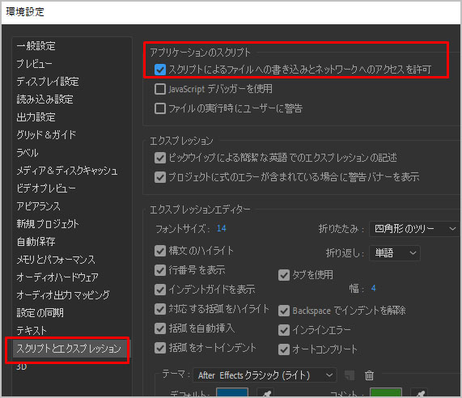Toggle ピックウイップによる簡潔な英語 expression checkbox
Screen dimensions: 462x398
(160, 158)
